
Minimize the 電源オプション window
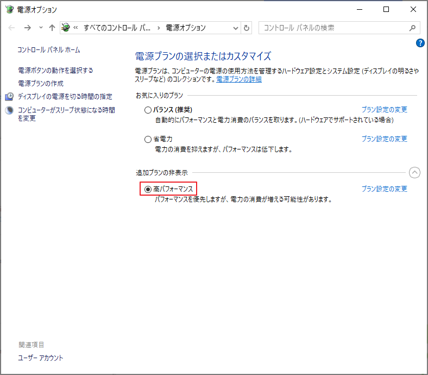tap(360, 9)
